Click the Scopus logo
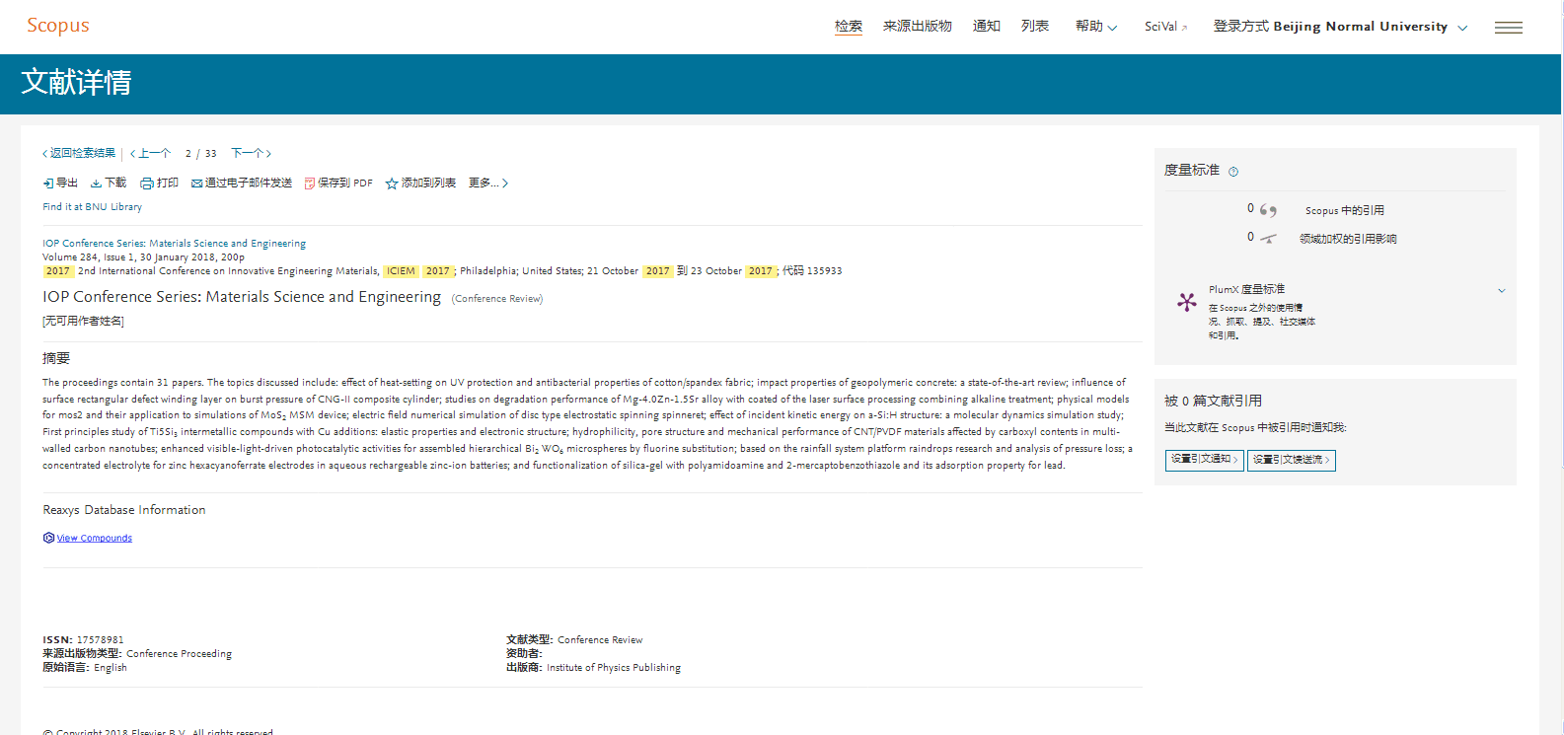Screen dimensions: 1564x735 (x=58, y=26)
